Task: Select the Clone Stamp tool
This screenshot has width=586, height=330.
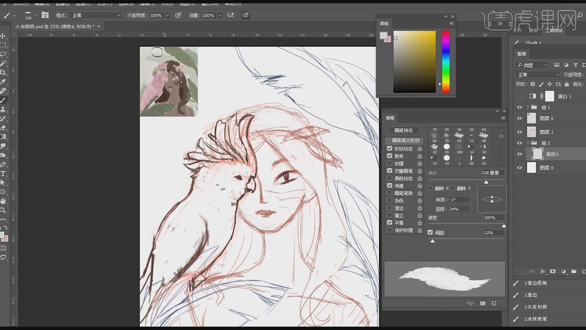Action: click(3, 109)
